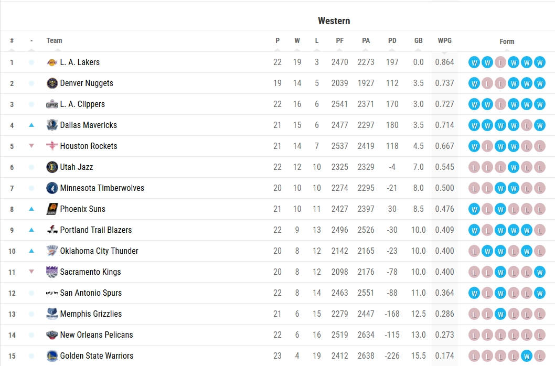
Task: Click the Denver Nuggets team logo
Action: [x=52, y=83]
